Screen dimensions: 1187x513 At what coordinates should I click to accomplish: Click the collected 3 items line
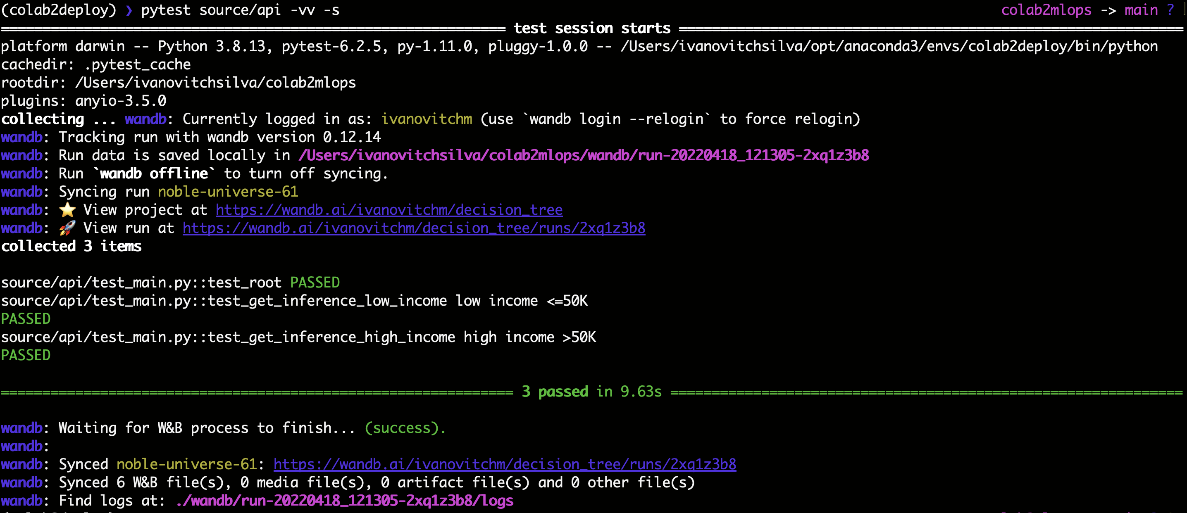(x=72, y=246)
